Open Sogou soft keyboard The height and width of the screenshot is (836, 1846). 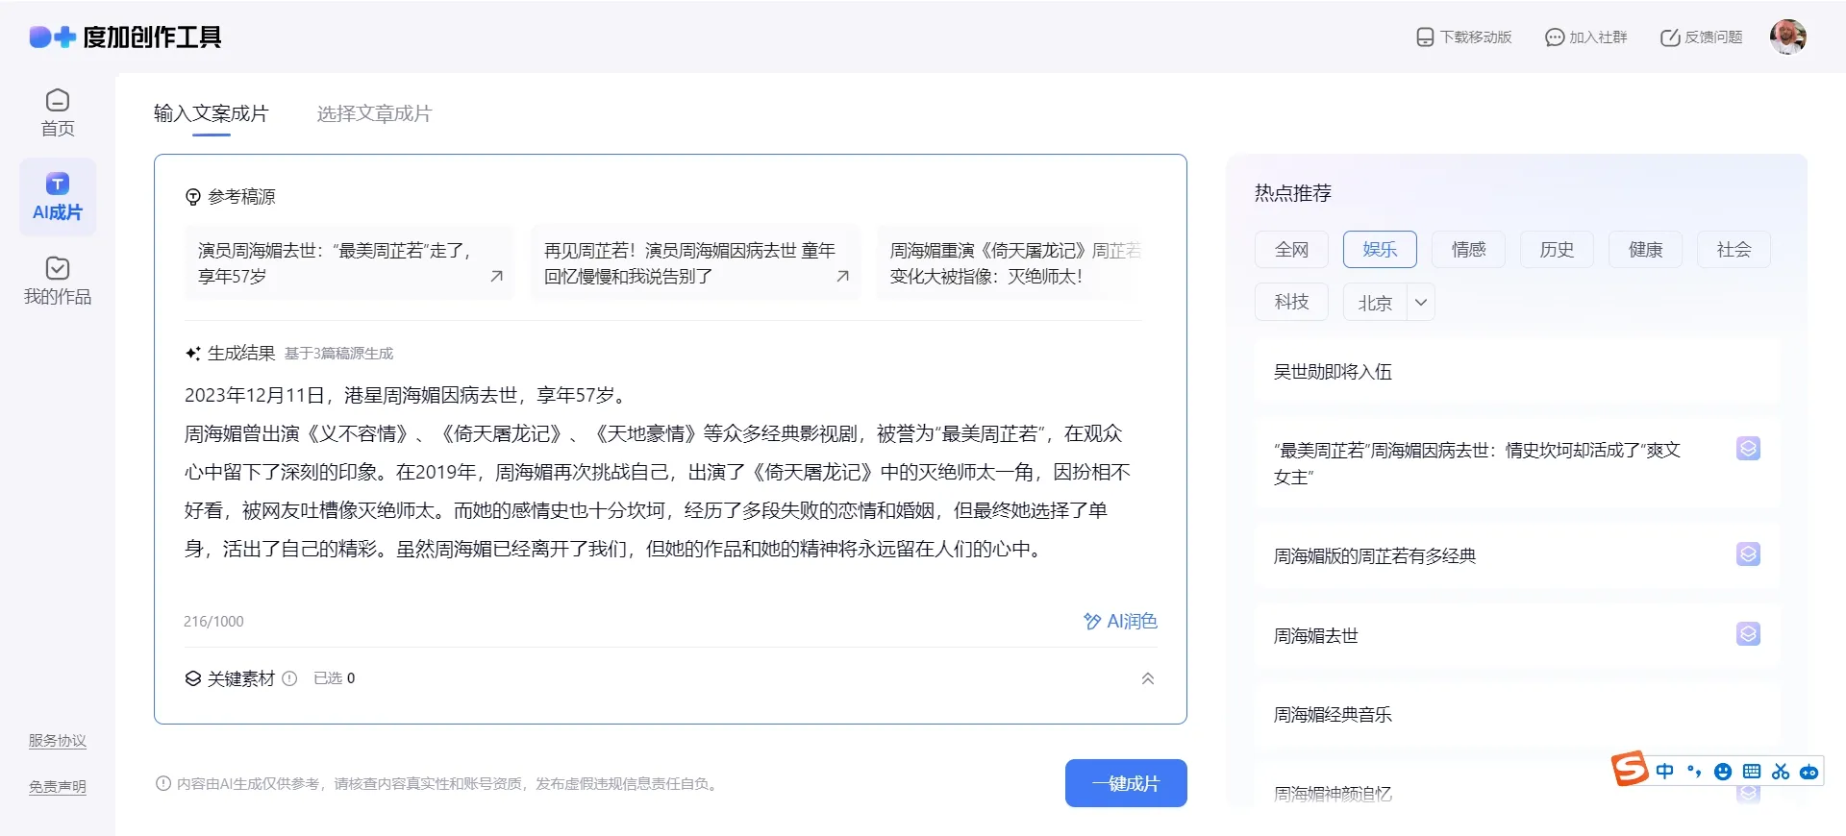1752,772
